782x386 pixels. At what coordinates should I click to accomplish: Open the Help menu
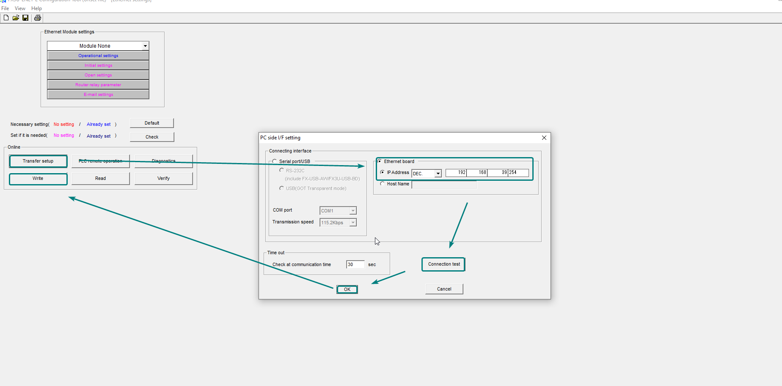pos(36,8)
